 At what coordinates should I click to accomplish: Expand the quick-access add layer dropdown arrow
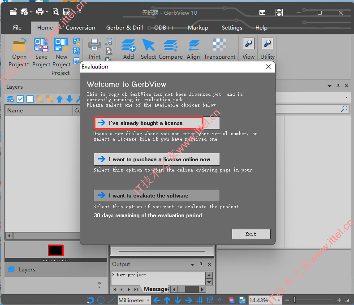pyautogui.click(x=31, y=12)
